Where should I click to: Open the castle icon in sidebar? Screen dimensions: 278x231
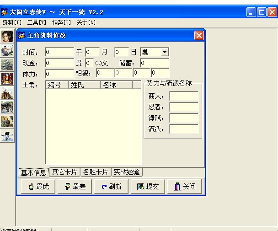click(x=7, y=64)
